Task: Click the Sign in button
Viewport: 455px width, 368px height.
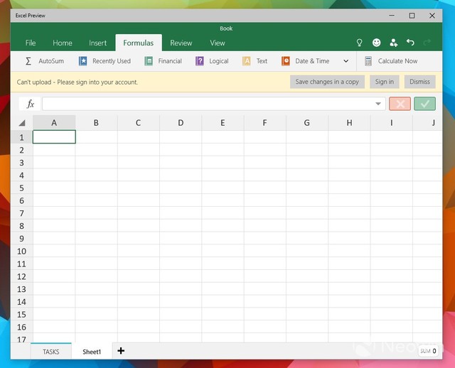Action: pyautogui.click(x=385, y=82)
